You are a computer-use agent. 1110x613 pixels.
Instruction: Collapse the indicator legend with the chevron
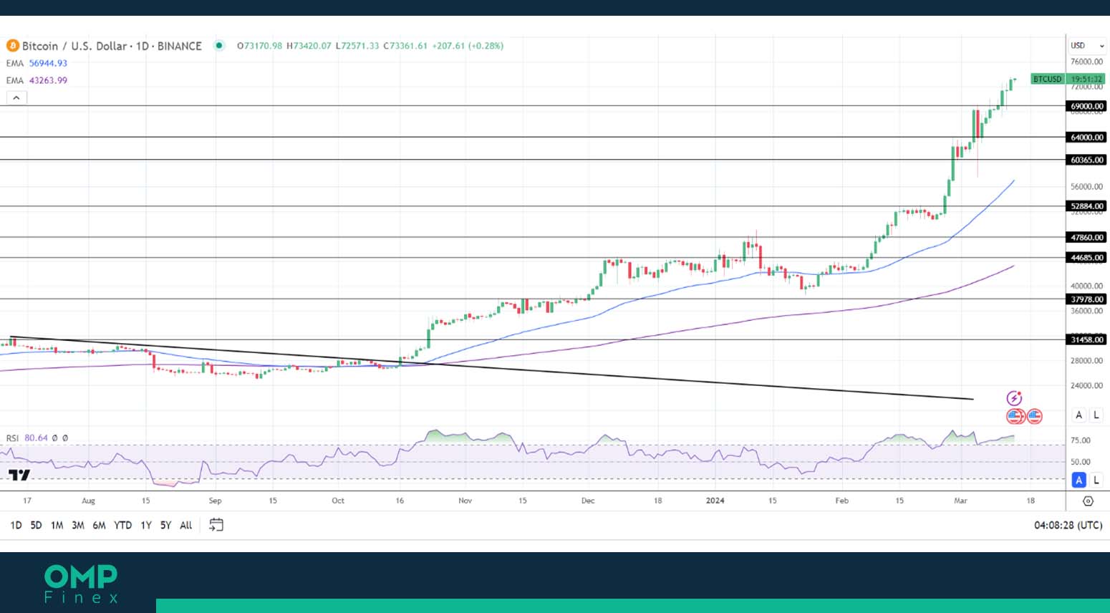click(16, 97)
